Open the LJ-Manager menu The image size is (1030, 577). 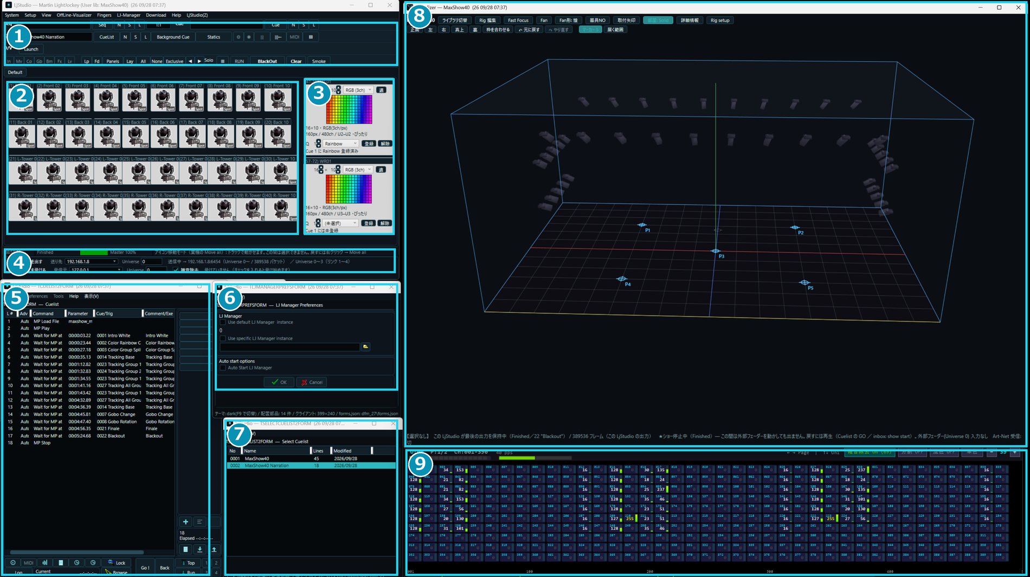click(128, 15)
